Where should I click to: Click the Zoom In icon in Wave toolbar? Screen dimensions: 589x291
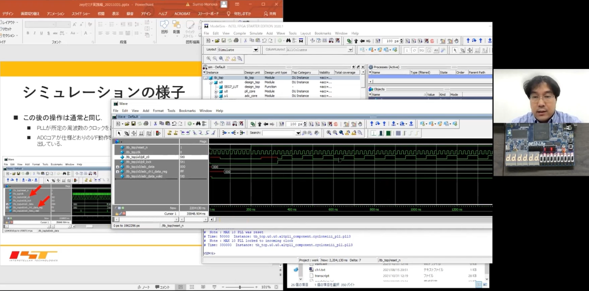tap(329, 133)
